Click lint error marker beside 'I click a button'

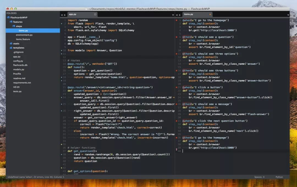pyautogui.click(x=177, y=87)
